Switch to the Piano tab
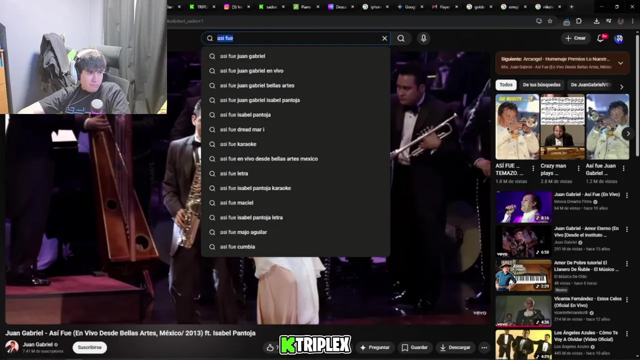The height and width of the screenshot is (360, 640). point(305,6)
